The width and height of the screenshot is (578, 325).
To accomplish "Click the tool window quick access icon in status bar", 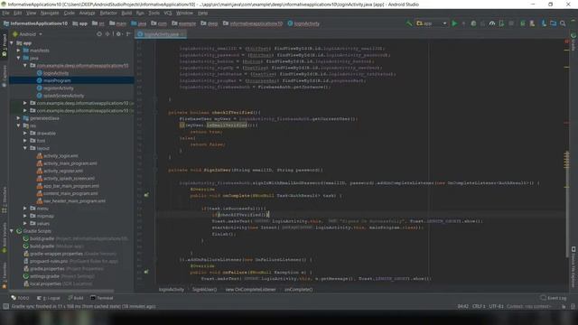I will tap(5, 306).
